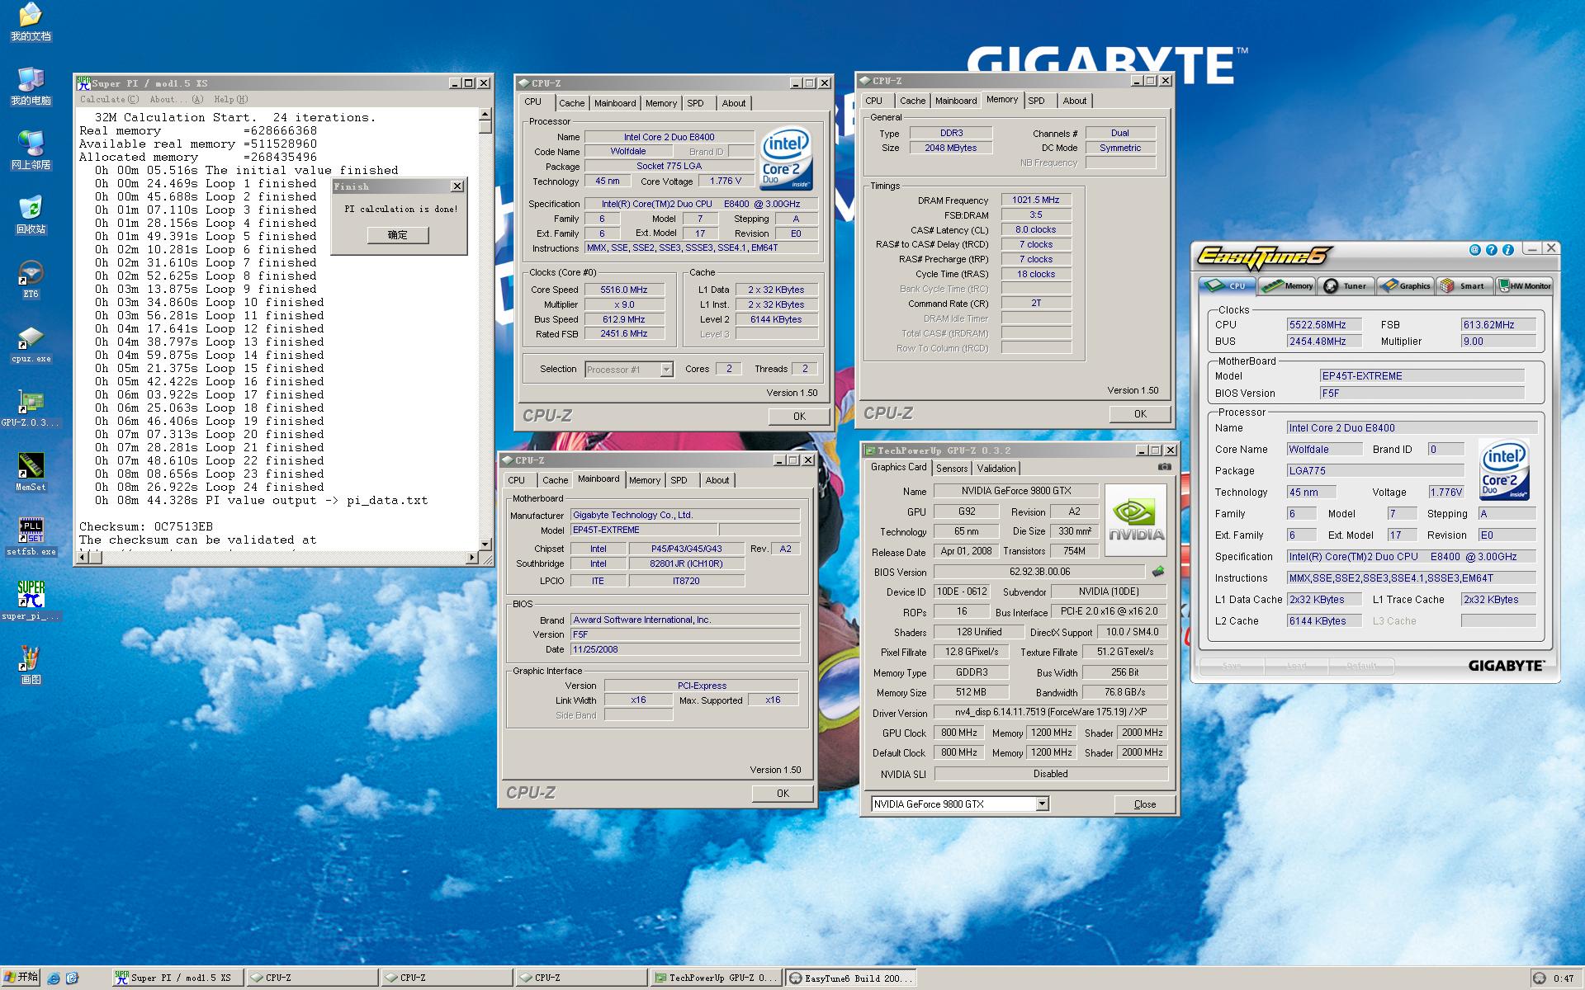Open Help menu in Super PI

pos(231,99)
